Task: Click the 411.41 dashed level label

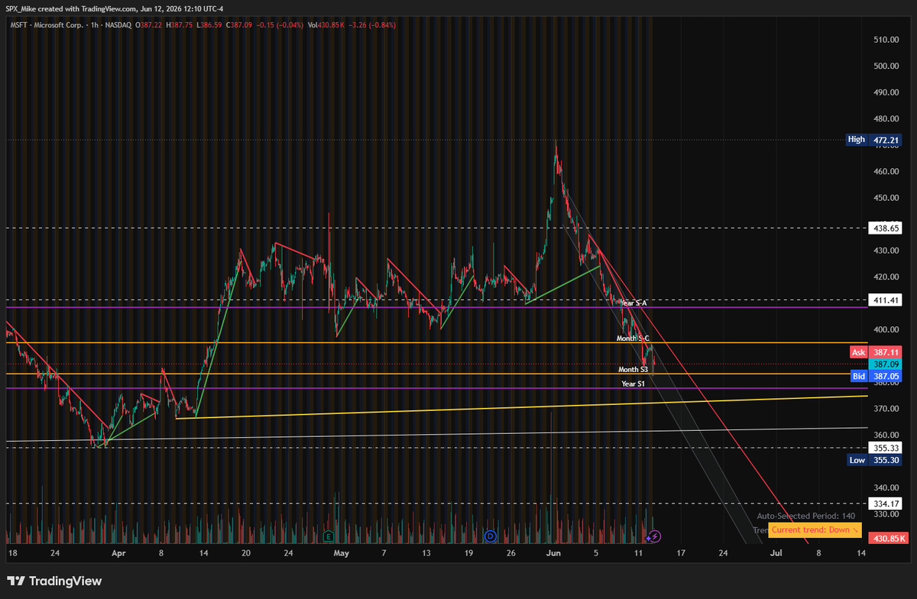Action: click(885, 301)
